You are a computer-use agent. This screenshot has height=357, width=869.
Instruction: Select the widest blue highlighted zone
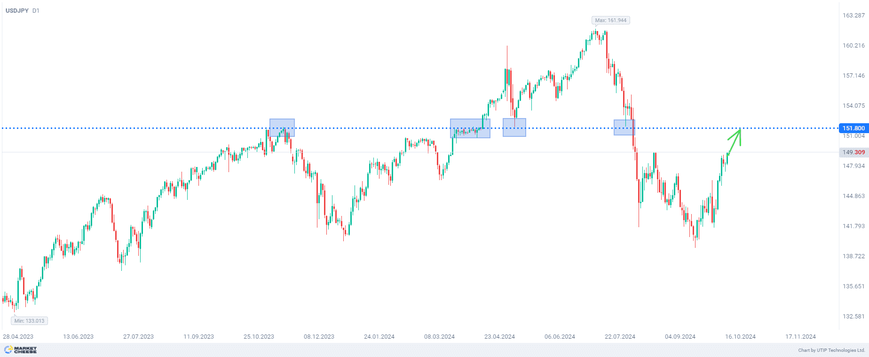click(x=470, y=128)
